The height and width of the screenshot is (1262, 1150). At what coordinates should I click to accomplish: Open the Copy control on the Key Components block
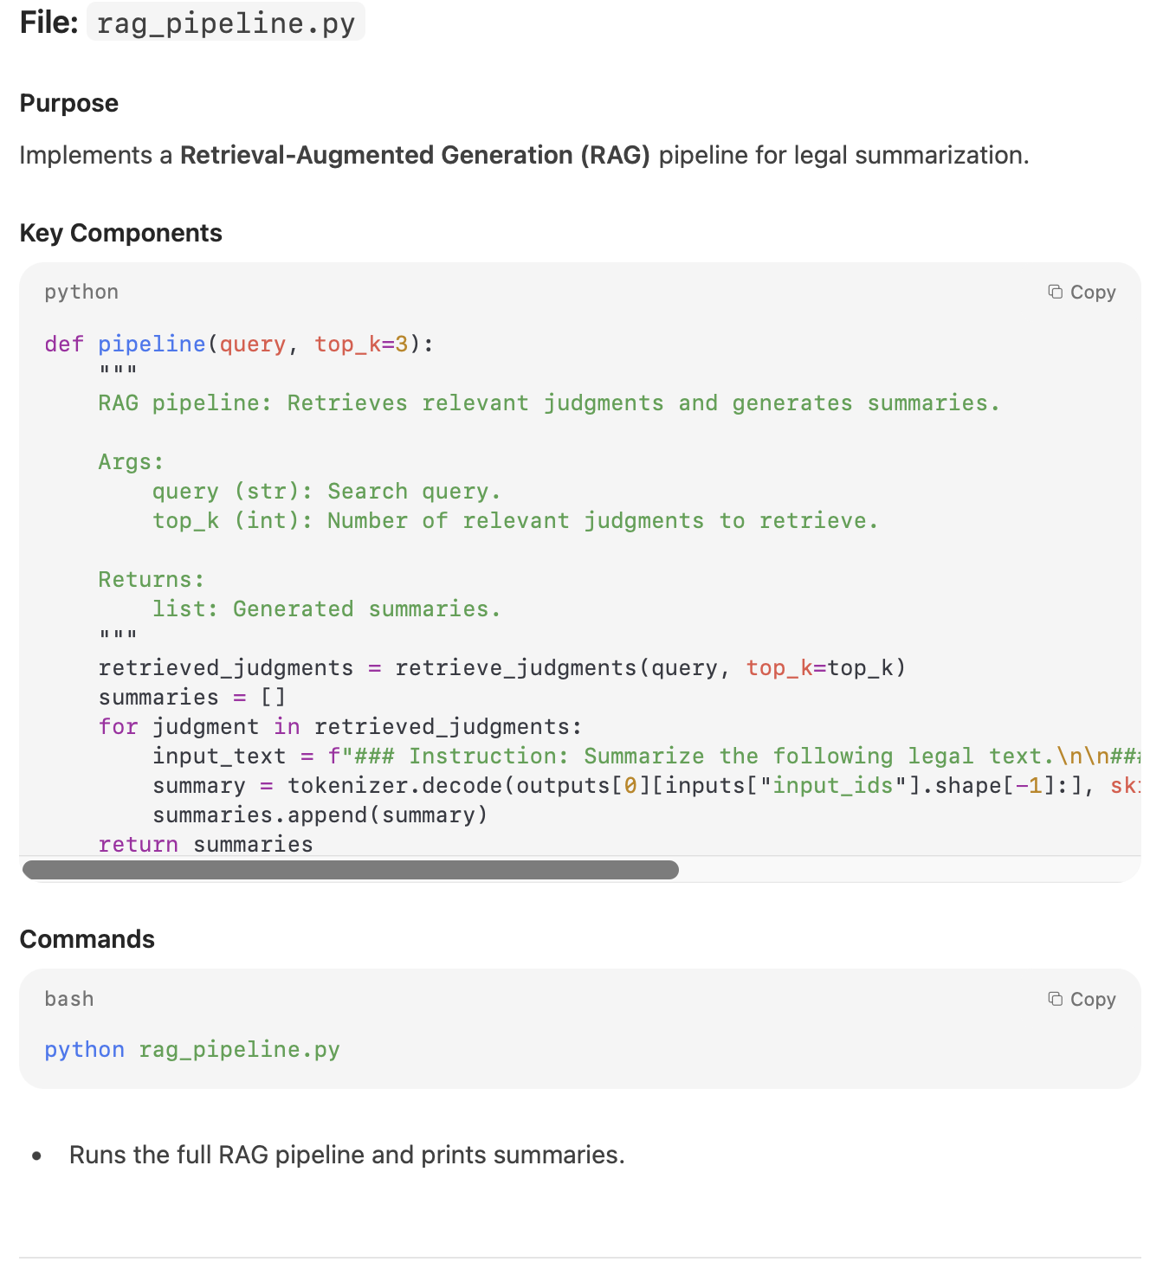click(x=1082, y=292)
